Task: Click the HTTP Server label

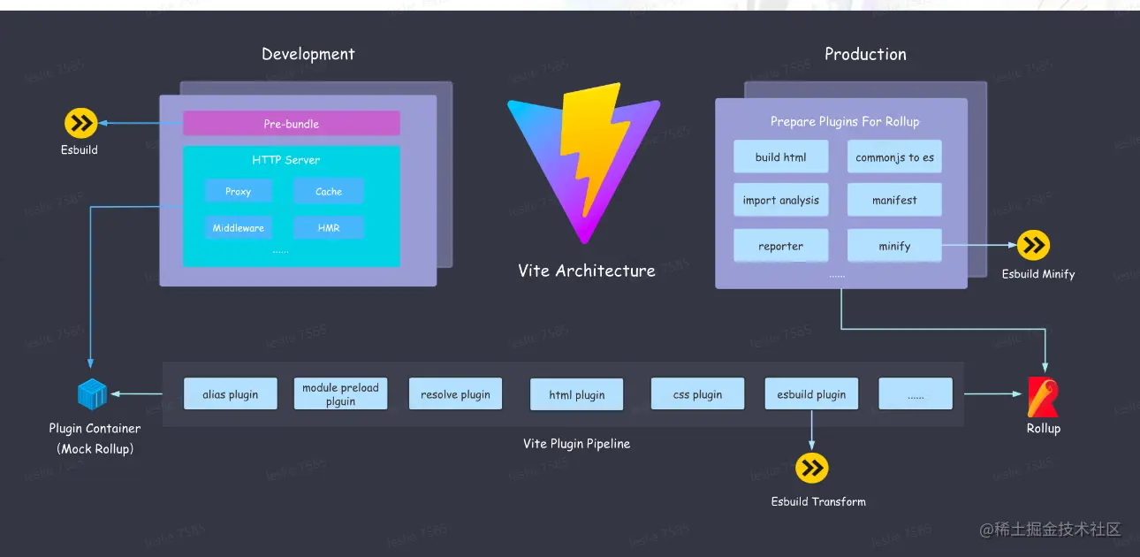Action: tap(285, 160)
